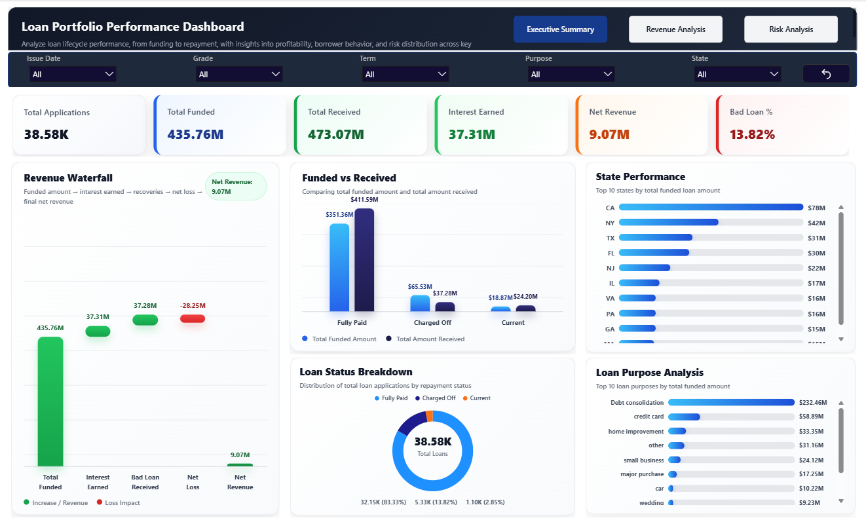The image size is (866, 524).
Task: Click the reset filters undo arrow icon
Action: (x=826, y=74)
